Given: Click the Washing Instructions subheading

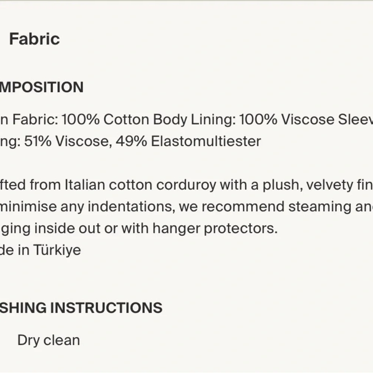Looking at the screenshot, I should pos(81,308).
